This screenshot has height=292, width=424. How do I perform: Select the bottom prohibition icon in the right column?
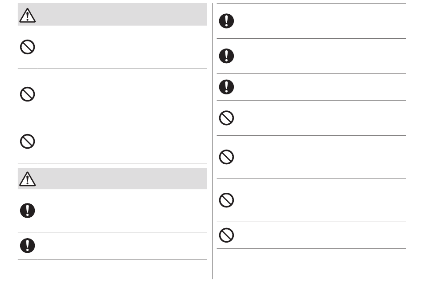click(x=226, y=235)
